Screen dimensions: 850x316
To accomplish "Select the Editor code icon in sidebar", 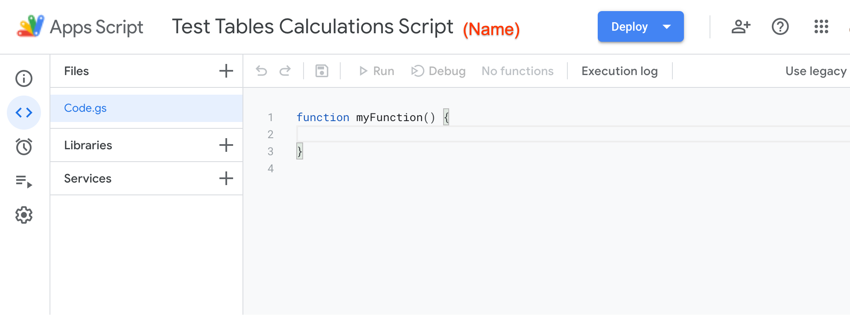I will point(24,113).
